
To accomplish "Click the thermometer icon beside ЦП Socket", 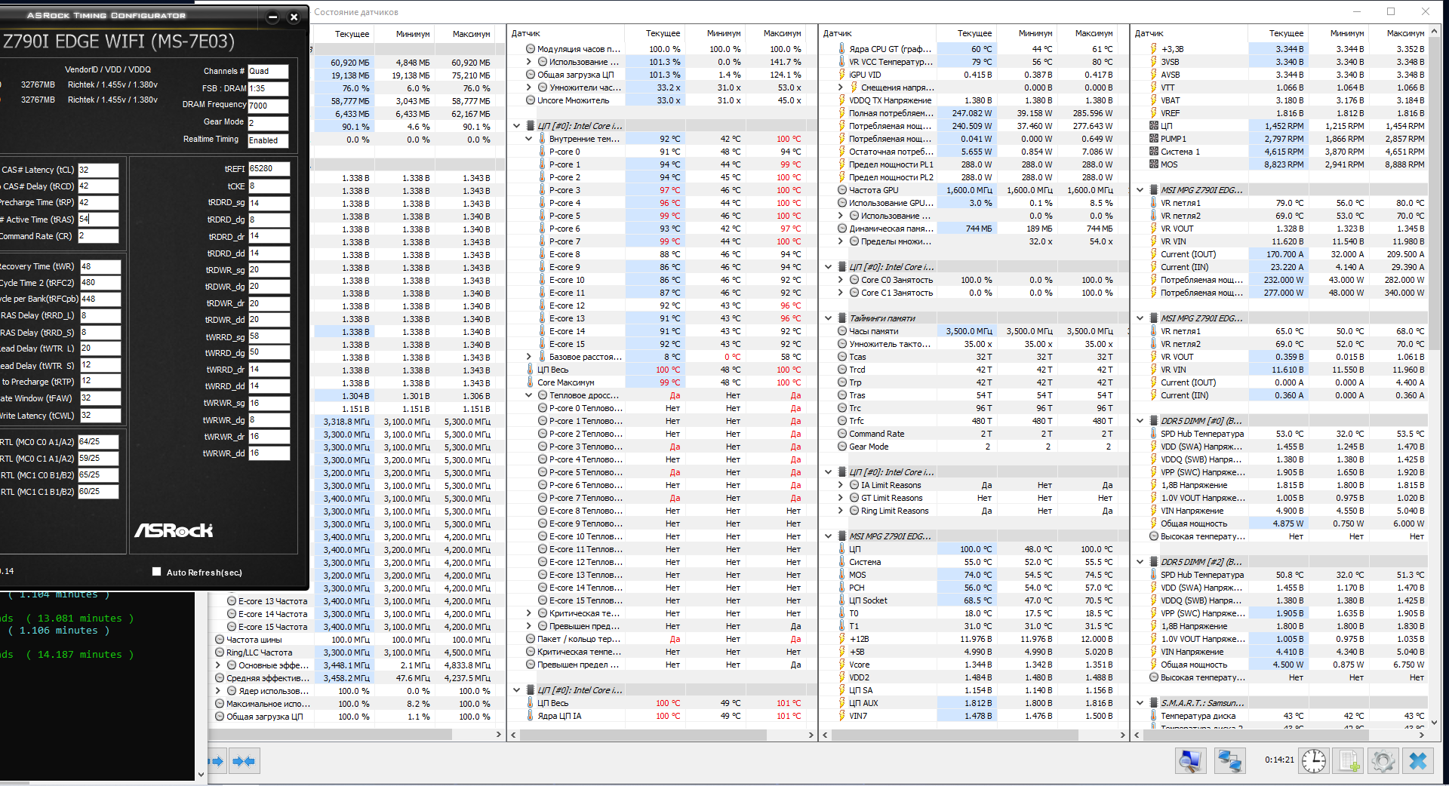I will click(842, 600).
